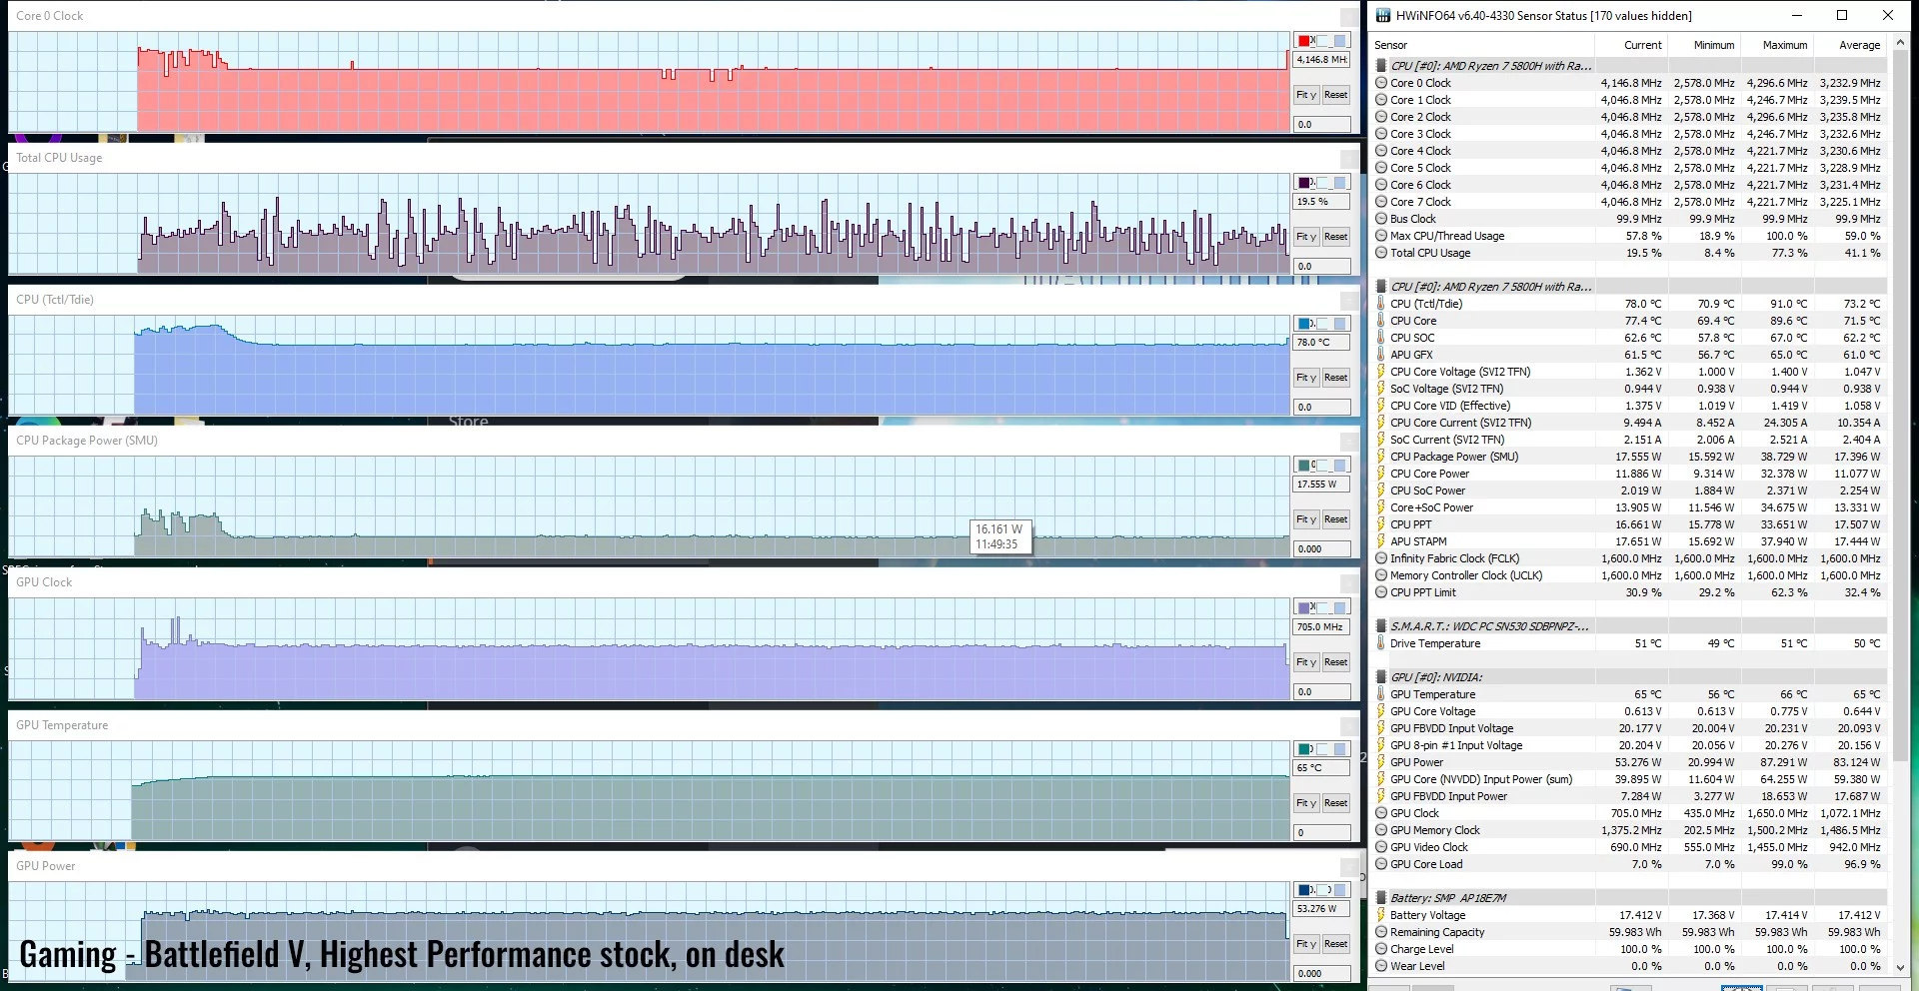
Task: Click Fit y on the Total CPU Usage graph
Action: tap(1305, 237)
